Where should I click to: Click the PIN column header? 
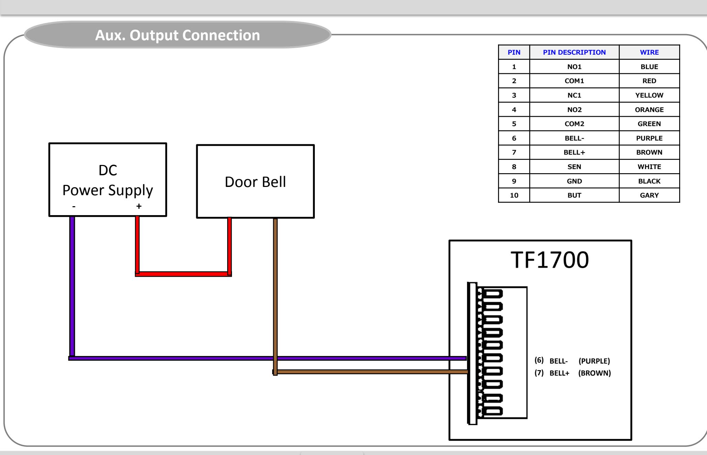(514, 52)
